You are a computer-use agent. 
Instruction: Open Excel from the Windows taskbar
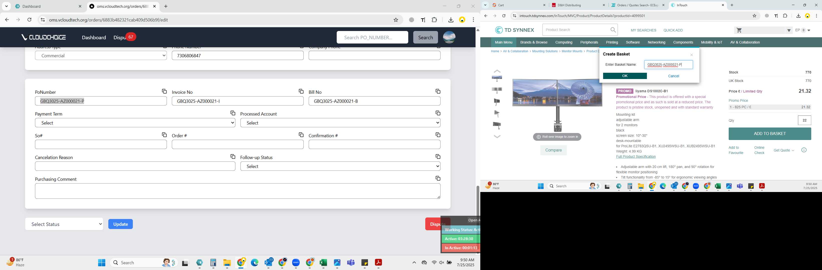(x=323, y=263)
